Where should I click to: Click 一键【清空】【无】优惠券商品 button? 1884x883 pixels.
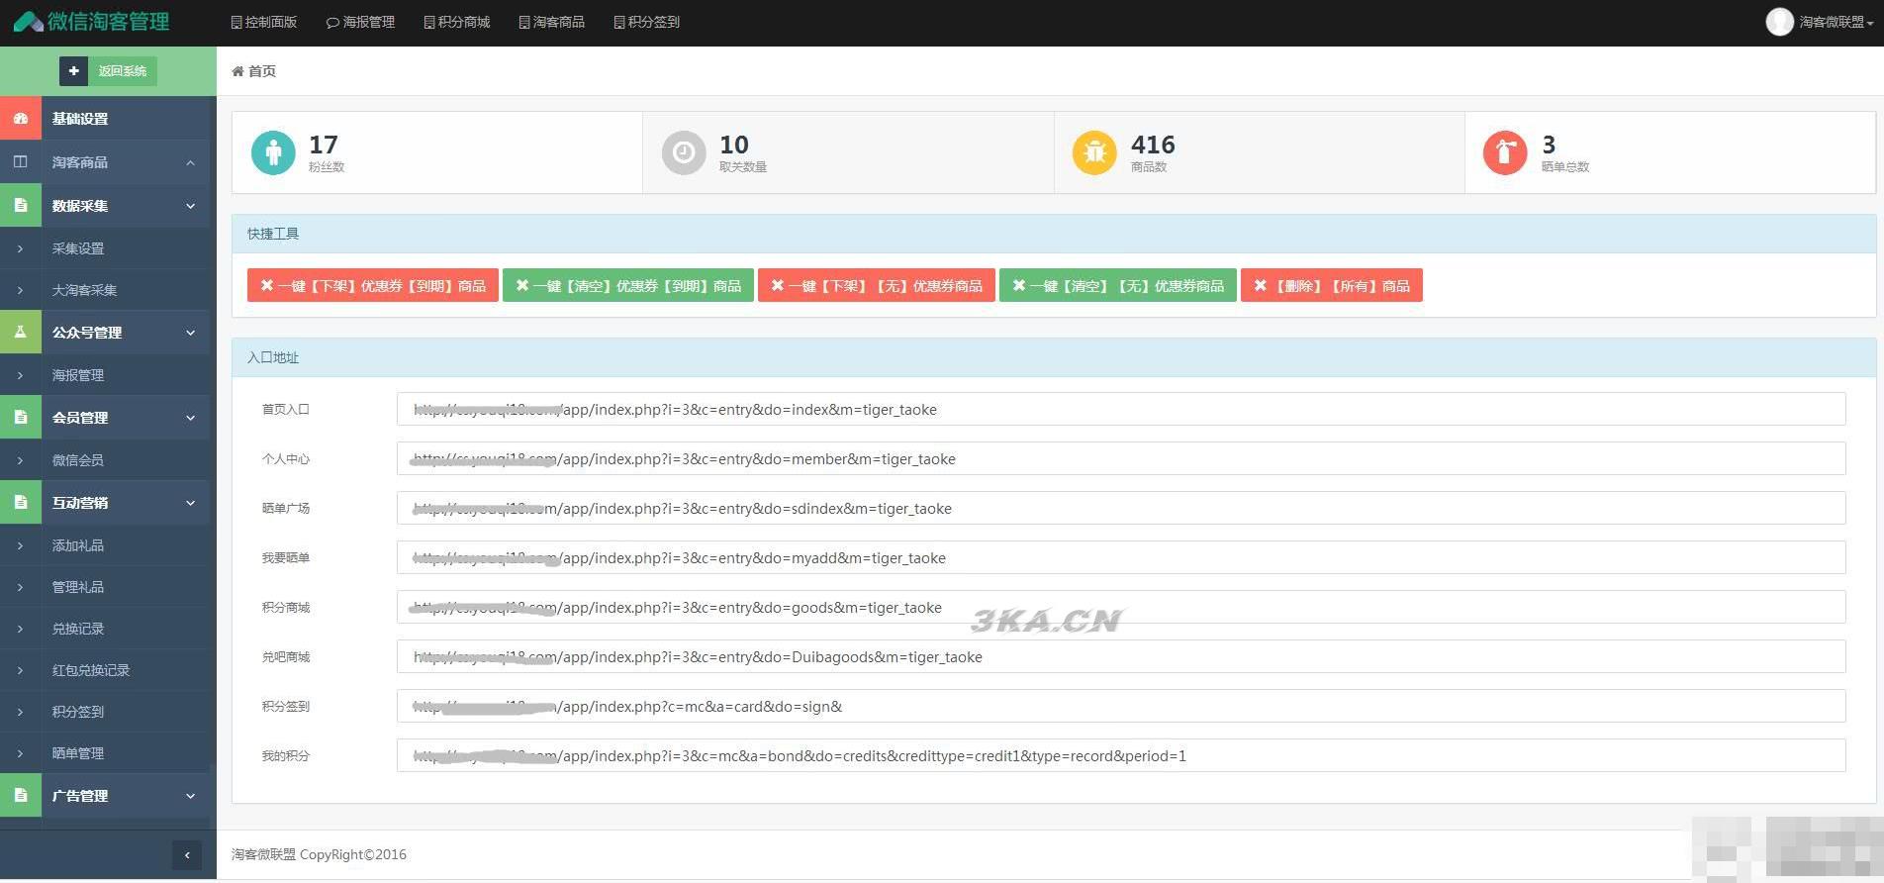point(1118,285)
